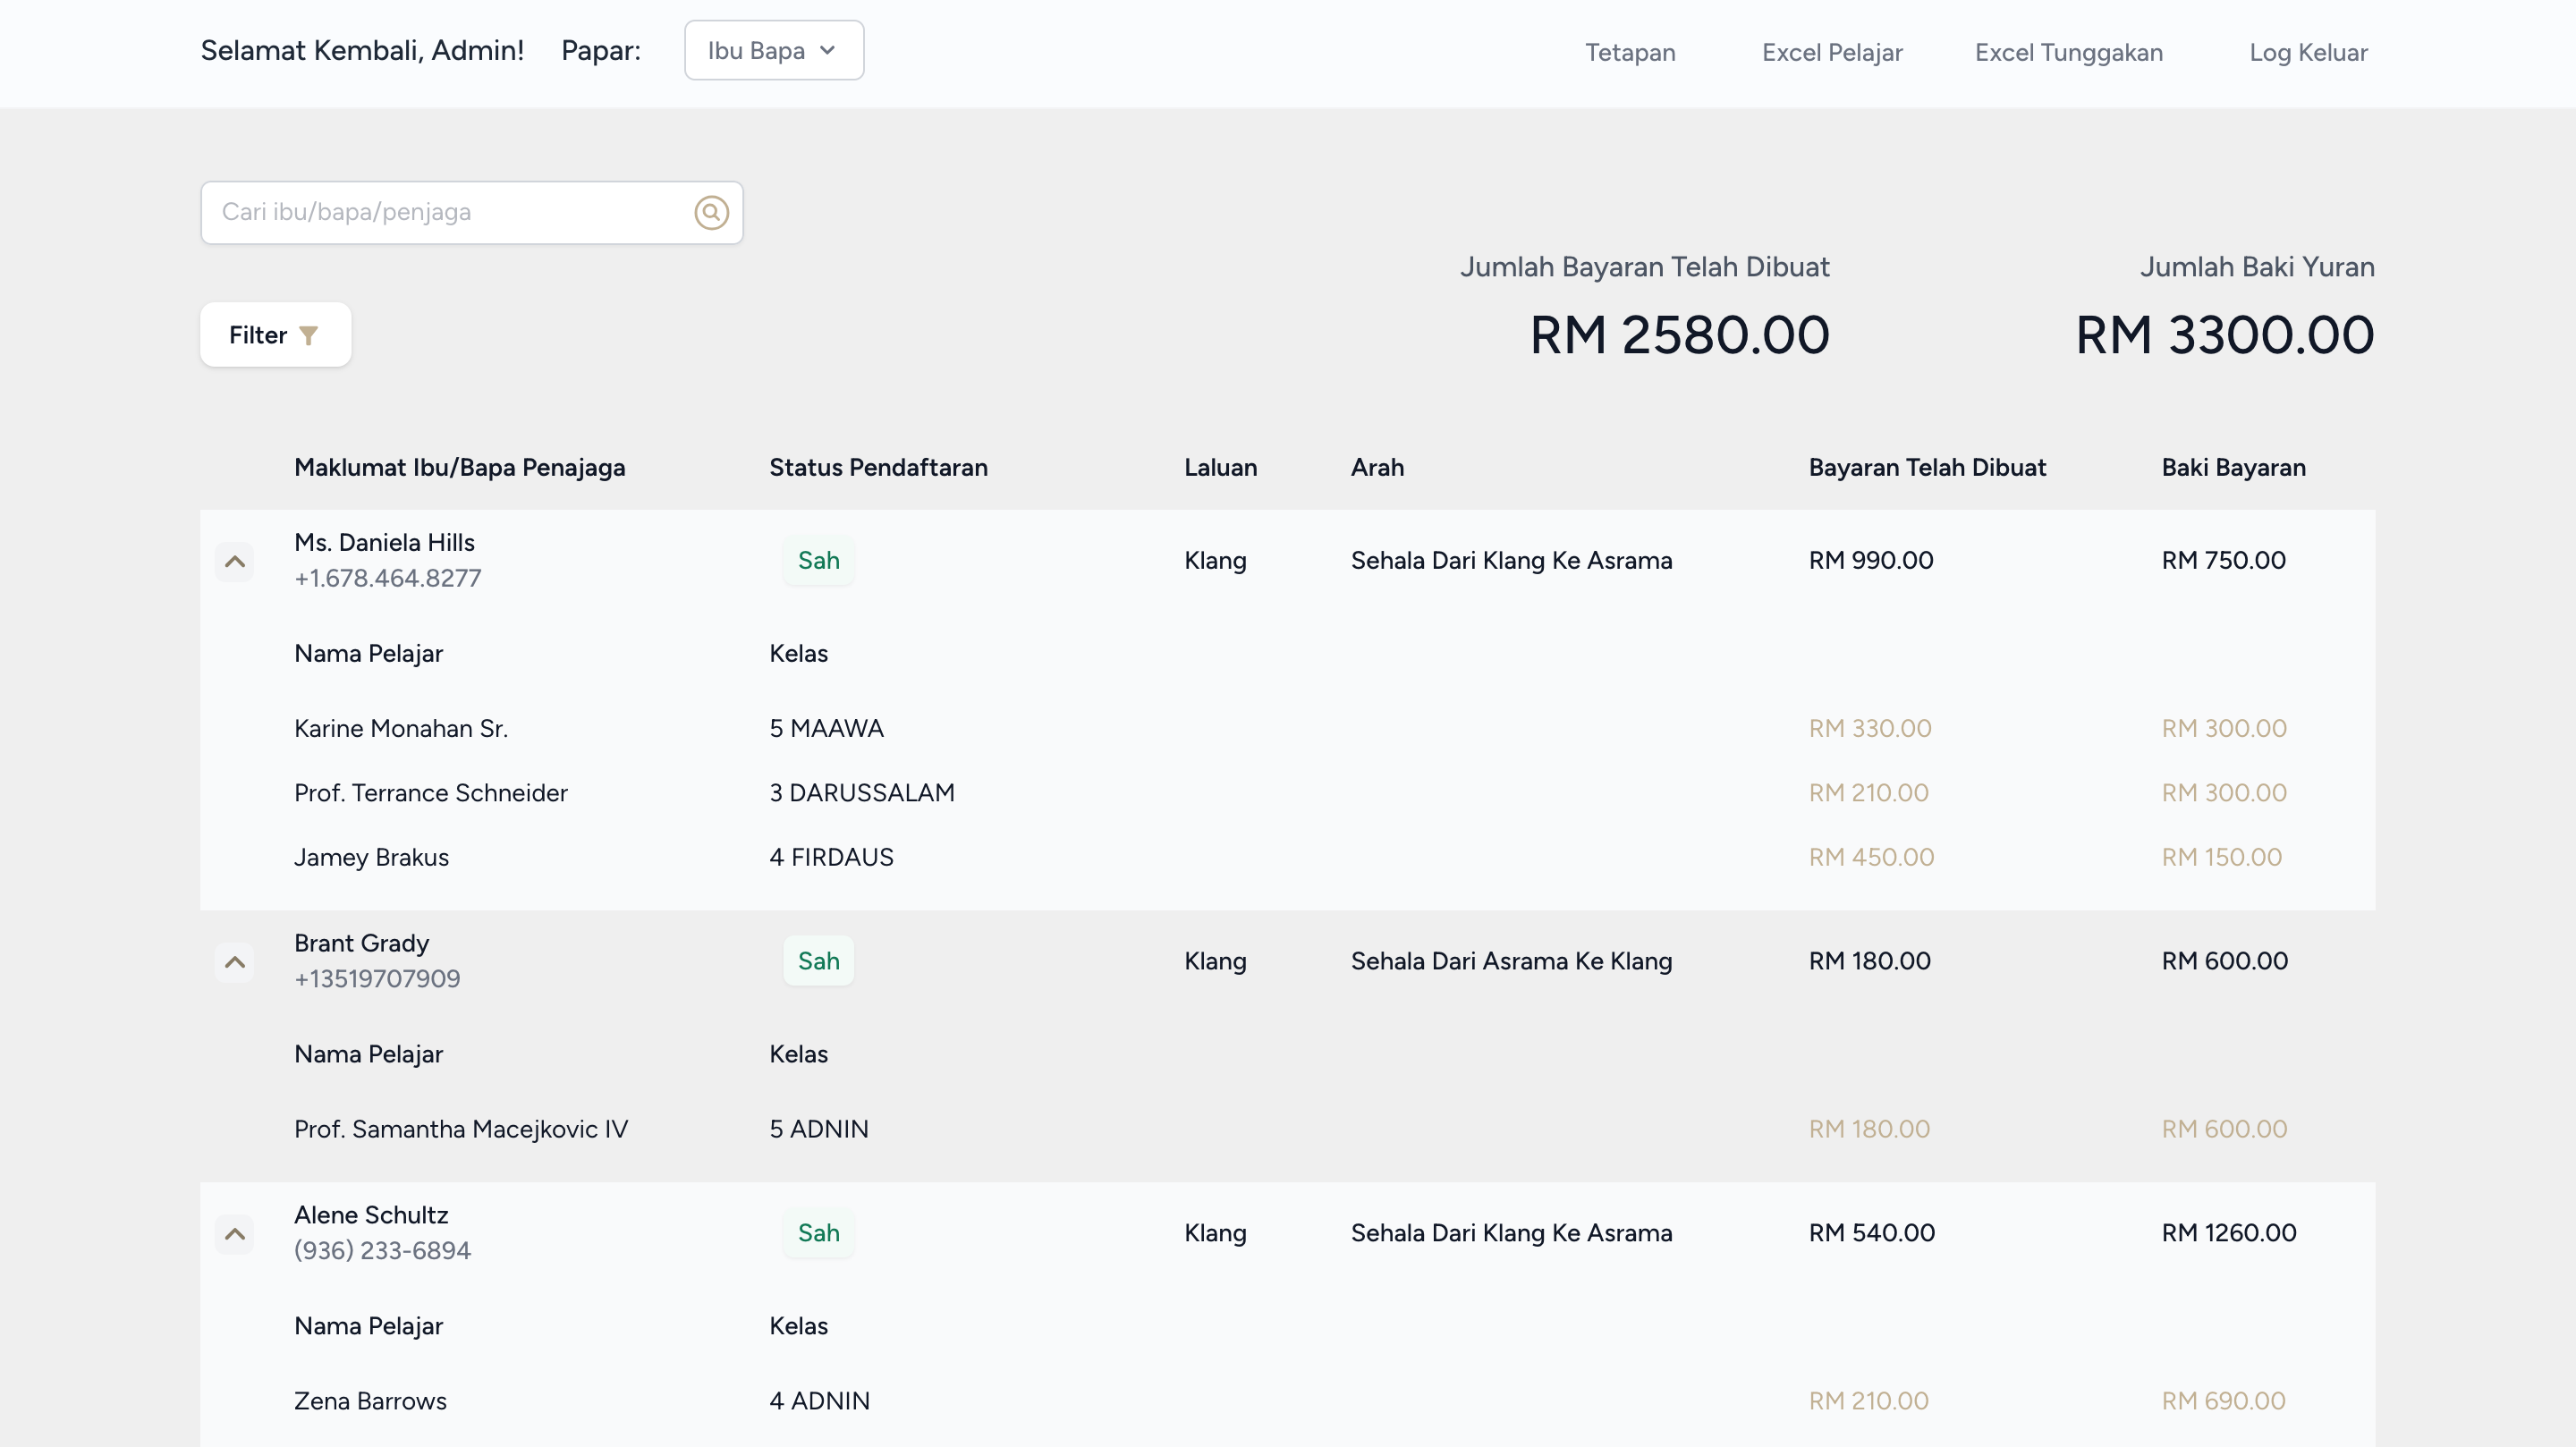Click the Sah status badge for Alene Schultz
This screenshot has width=2576, height=1447.
[818, 1232]
